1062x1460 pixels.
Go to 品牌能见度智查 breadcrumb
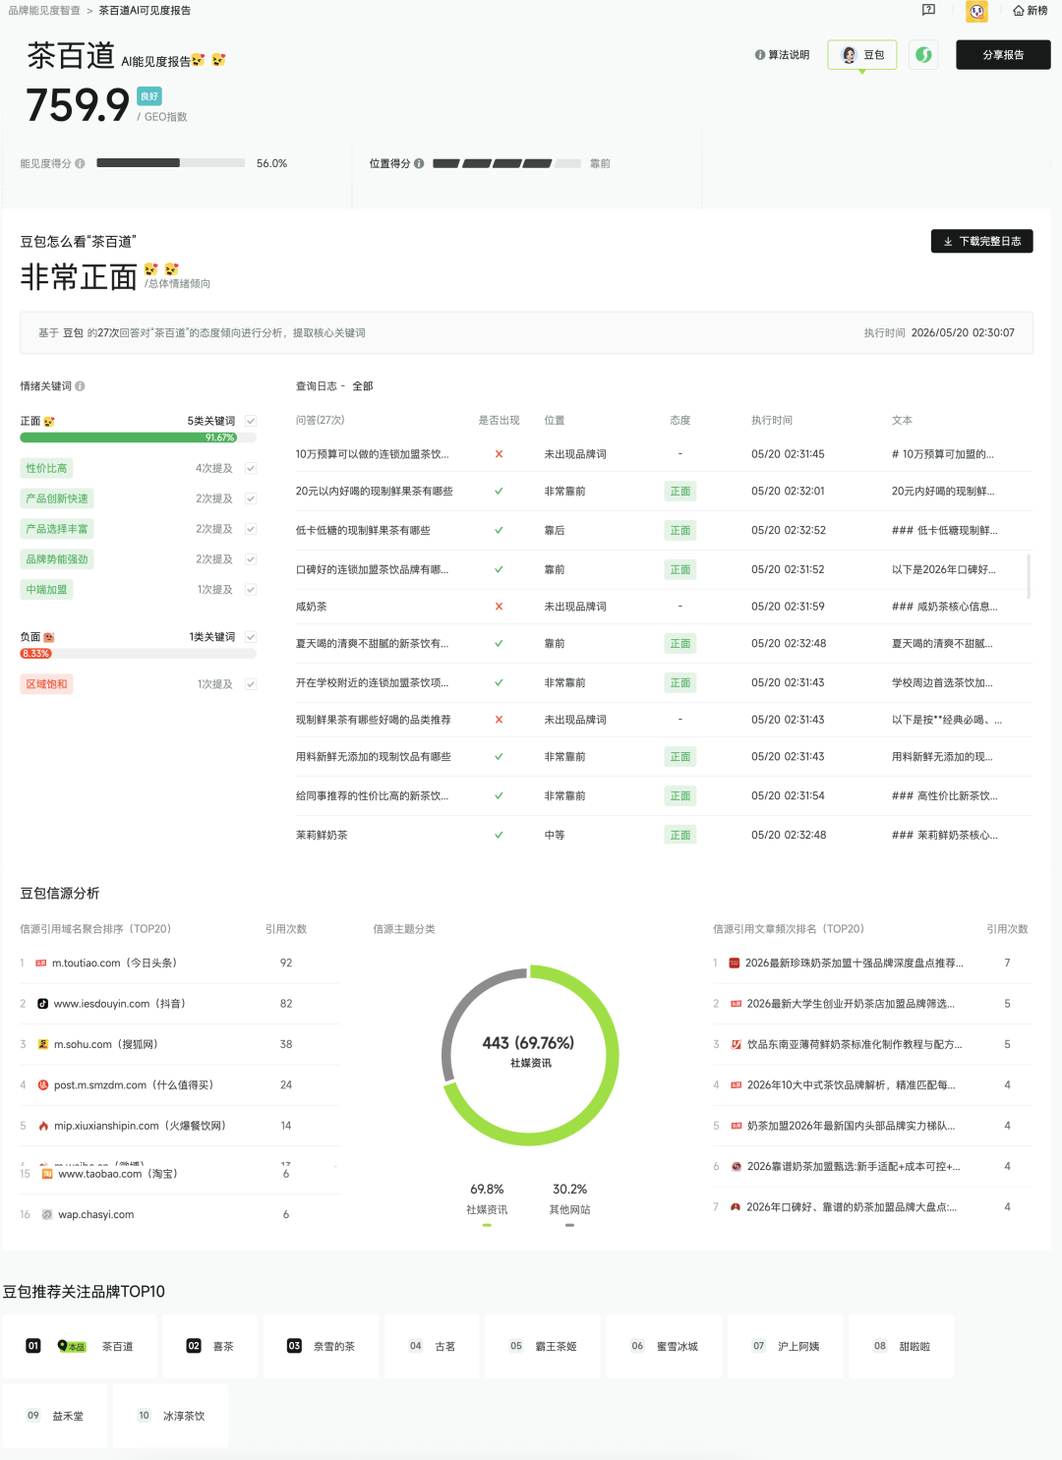(x=44, y=11)
